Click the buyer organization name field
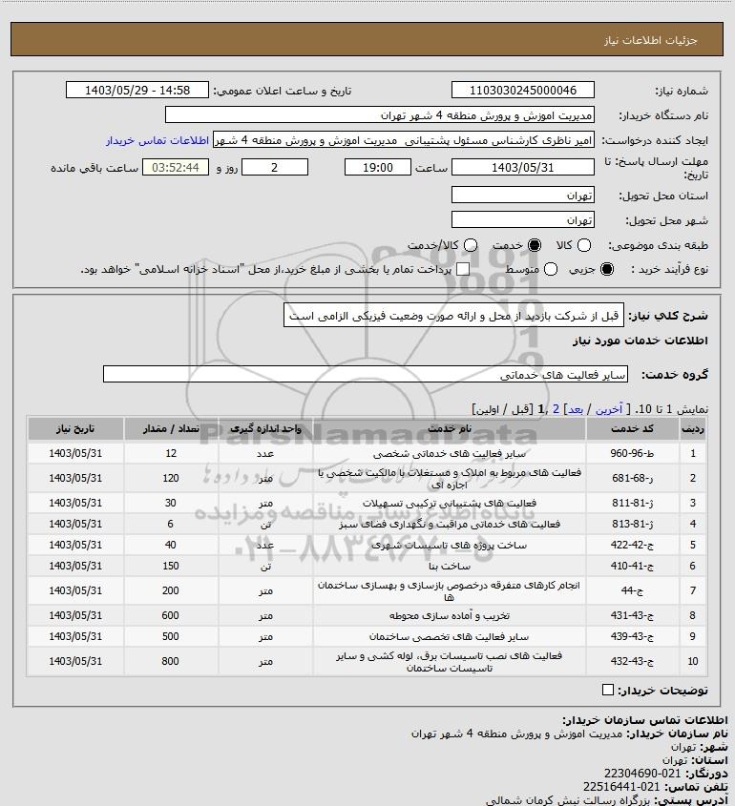 pos(380,115)
